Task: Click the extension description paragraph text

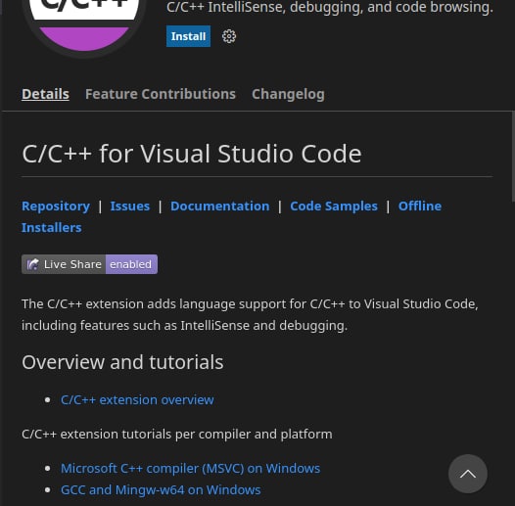Action: click(250, 314)
